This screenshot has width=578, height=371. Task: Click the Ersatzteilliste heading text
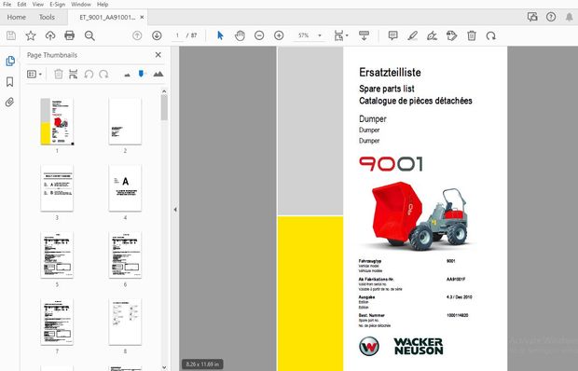(390, 72)
